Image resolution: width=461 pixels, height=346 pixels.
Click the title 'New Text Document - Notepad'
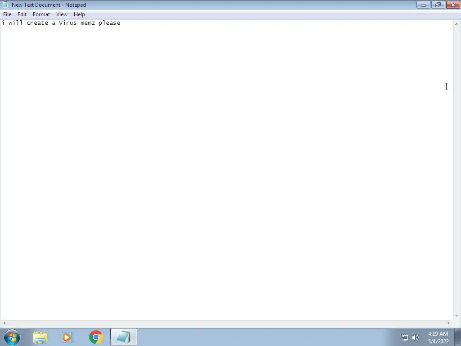[49, 5]
